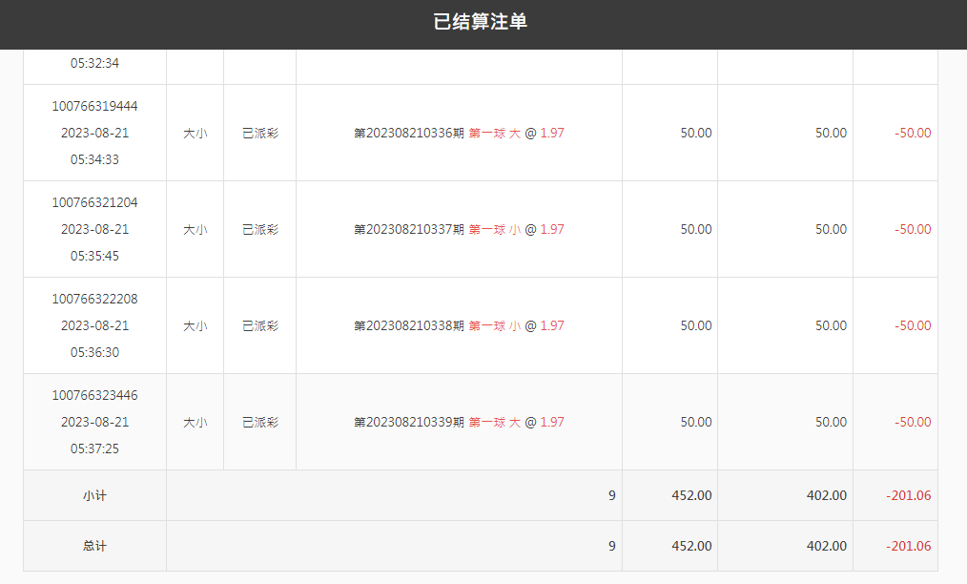Click order number 100766322208
This screenshot has width=967, height=584.
click(x=94, y=299)
